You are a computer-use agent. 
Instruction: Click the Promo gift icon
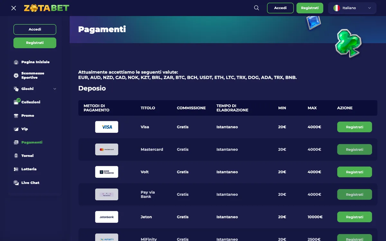click(x=16, y=116)
